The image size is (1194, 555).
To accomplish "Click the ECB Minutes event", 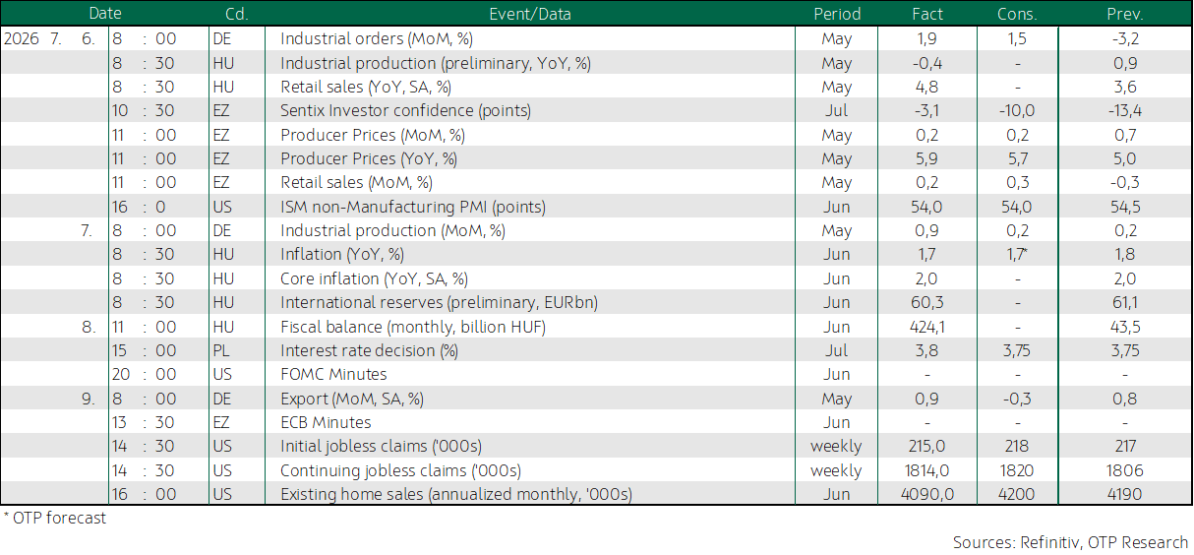I will [x=328, y=422].
